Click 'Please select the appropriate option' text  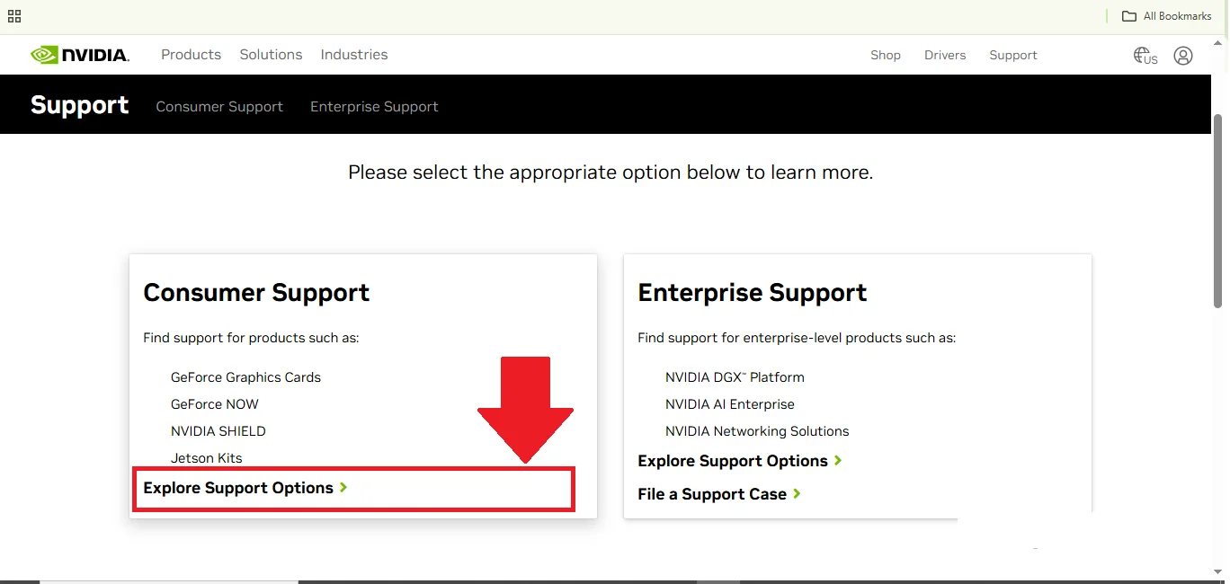click(611, 173)
